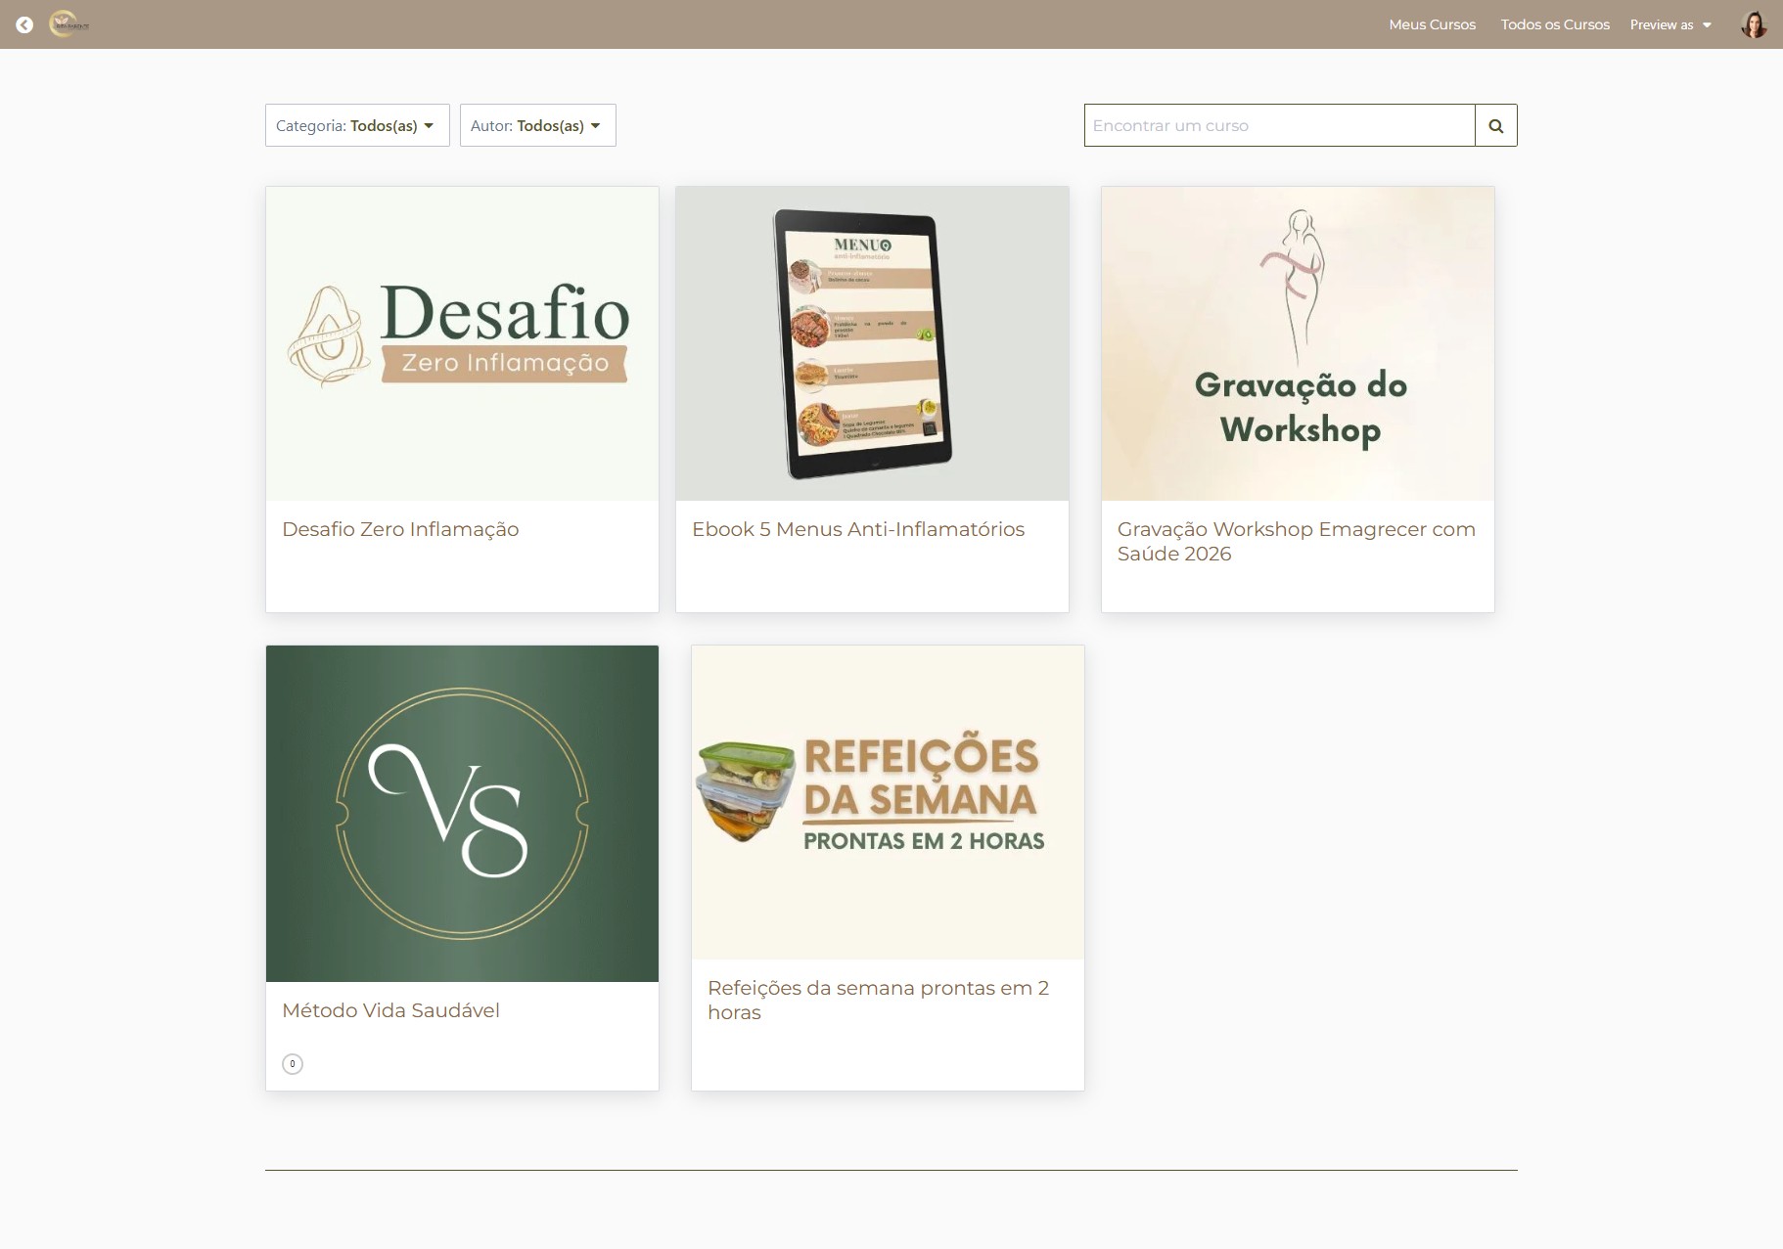1783x1249 pixels.
Task: Open the Desafio Zero Inflamação course title
Action: click(x=399, y=529)
